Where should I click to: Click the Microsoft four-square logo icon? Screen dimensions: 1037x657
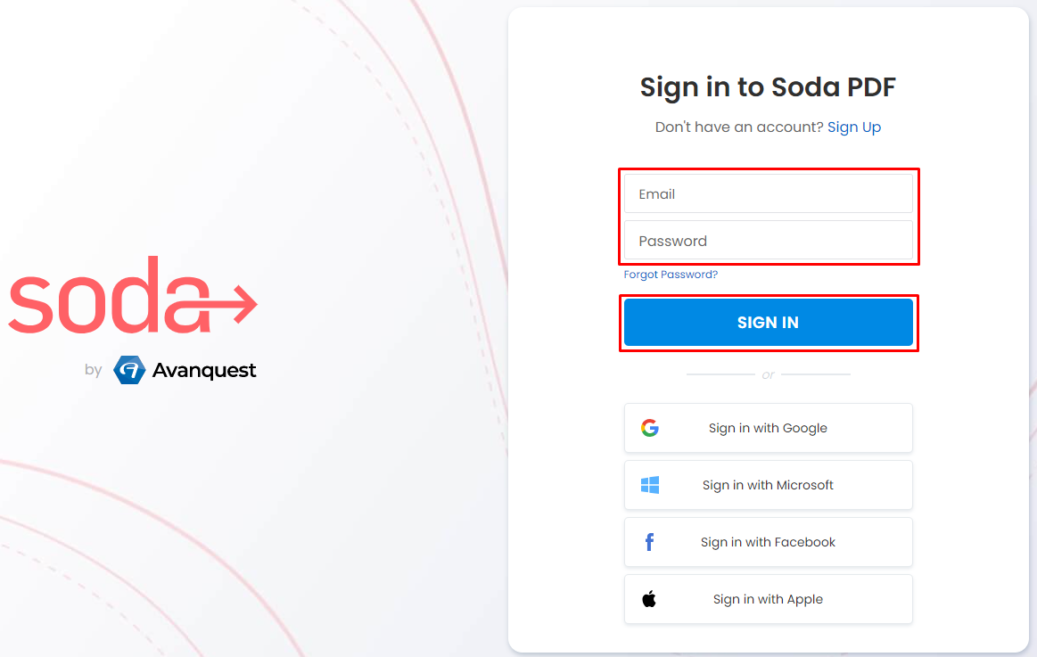pyautogui.click(x=649, y=485)
